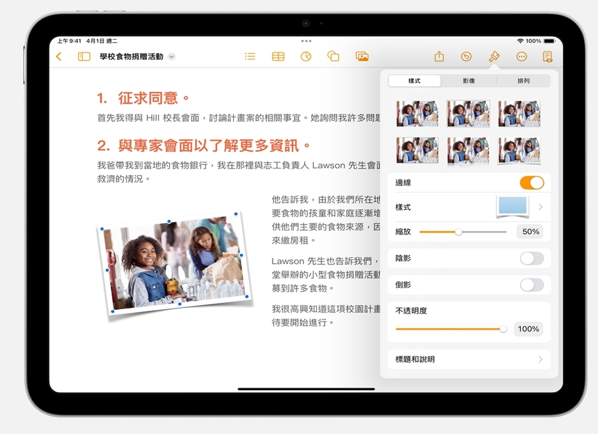Tap the share icon
This screenshot has width=598, height=434.
(439, 57)
